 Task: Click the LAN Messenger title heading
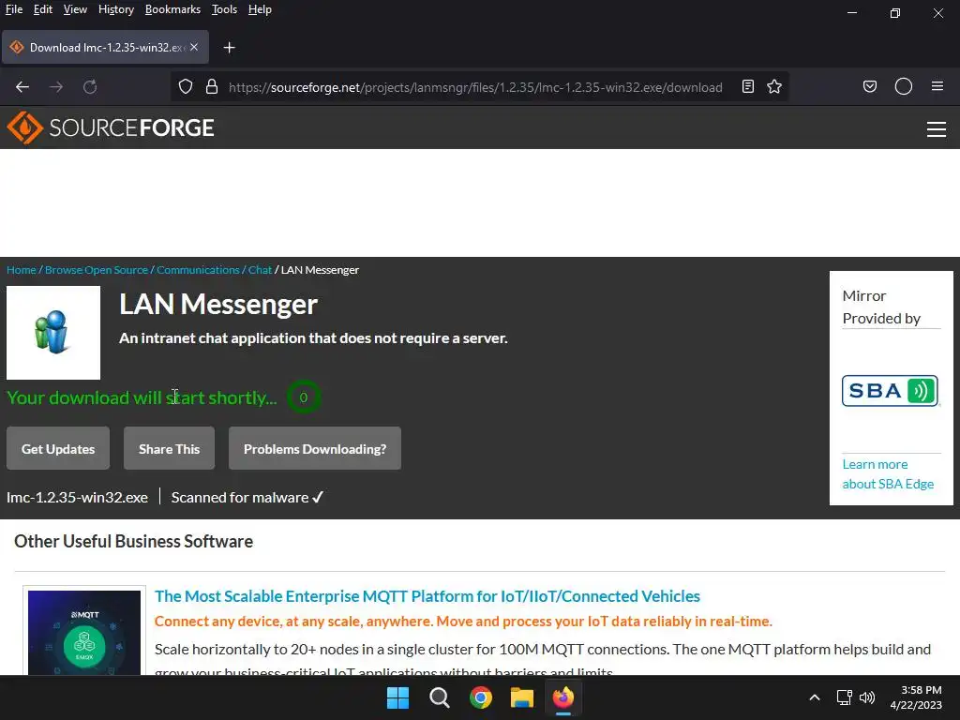[x=218, y=305]
